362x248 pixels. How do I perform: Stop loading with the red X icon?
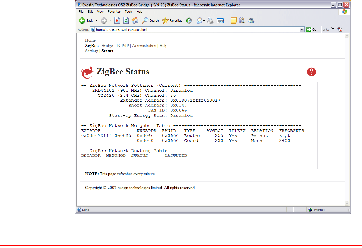point(117,21)
